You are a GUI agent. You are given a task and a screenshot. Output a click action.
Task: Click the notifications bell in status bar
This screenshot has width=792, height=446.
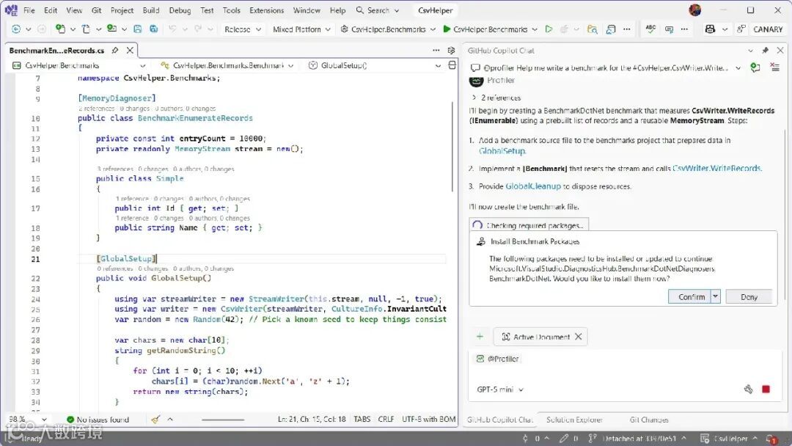(771, 439)
